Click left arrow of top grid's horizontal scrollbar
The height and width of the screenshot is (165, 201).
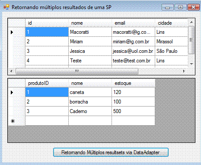pyautogui.click(x=12, y=71)
